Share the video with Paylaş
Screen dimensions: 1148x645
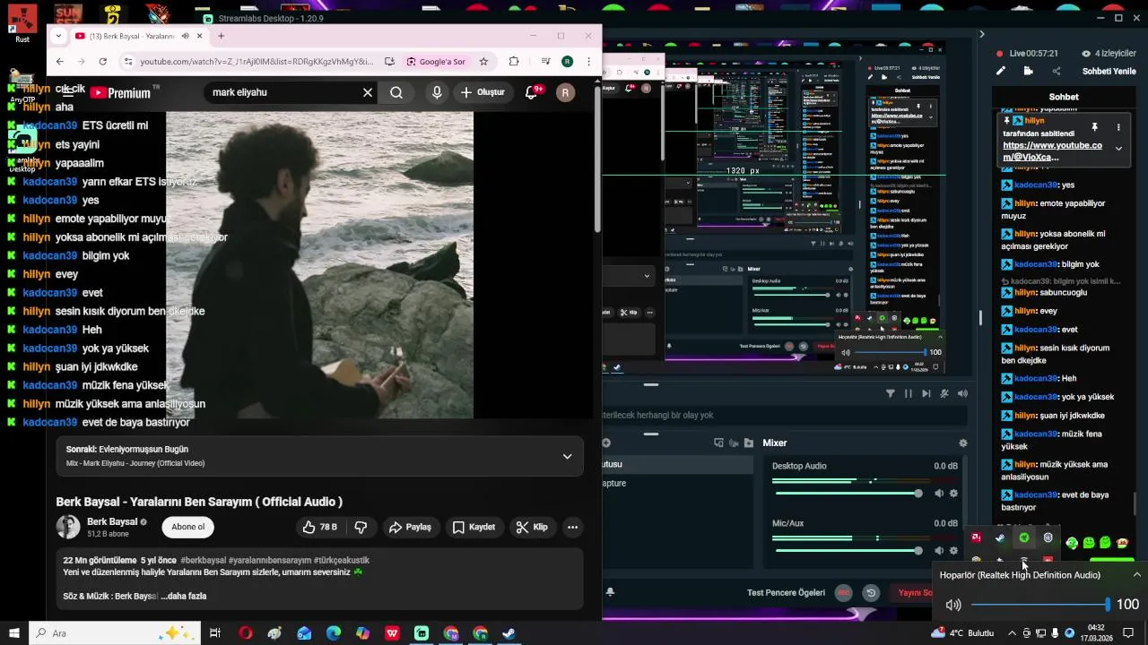(410, 527)
